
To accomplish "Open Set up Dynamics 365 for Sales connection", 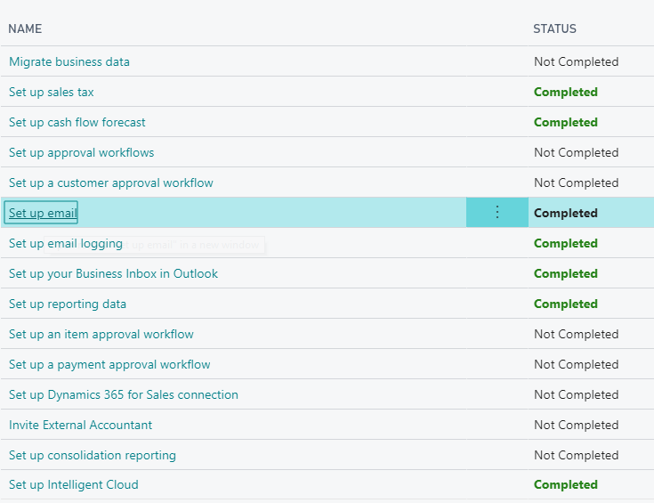I will pos(124,395).
